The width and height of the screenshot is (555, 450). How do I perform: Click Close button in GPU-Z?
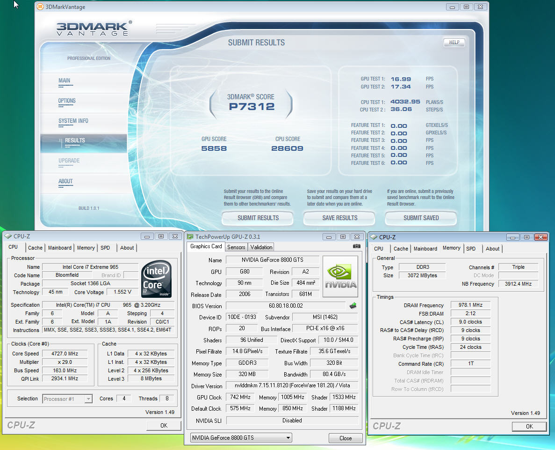click(x=346, y=438)
